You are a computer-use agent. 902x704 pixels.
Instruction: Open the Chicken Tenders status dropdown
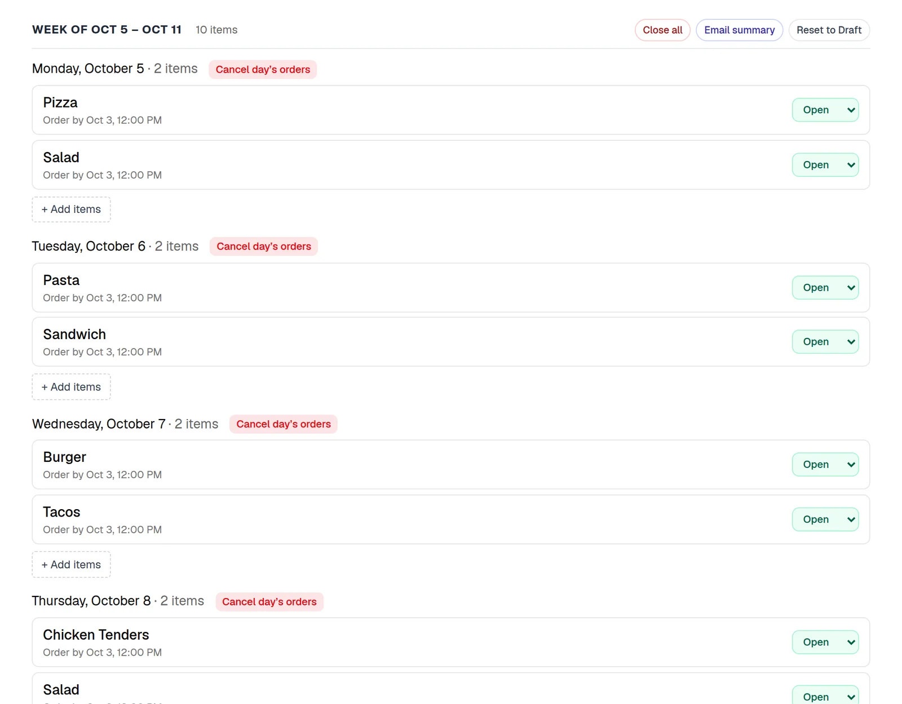pyautogui.click(x=825, y=642)
